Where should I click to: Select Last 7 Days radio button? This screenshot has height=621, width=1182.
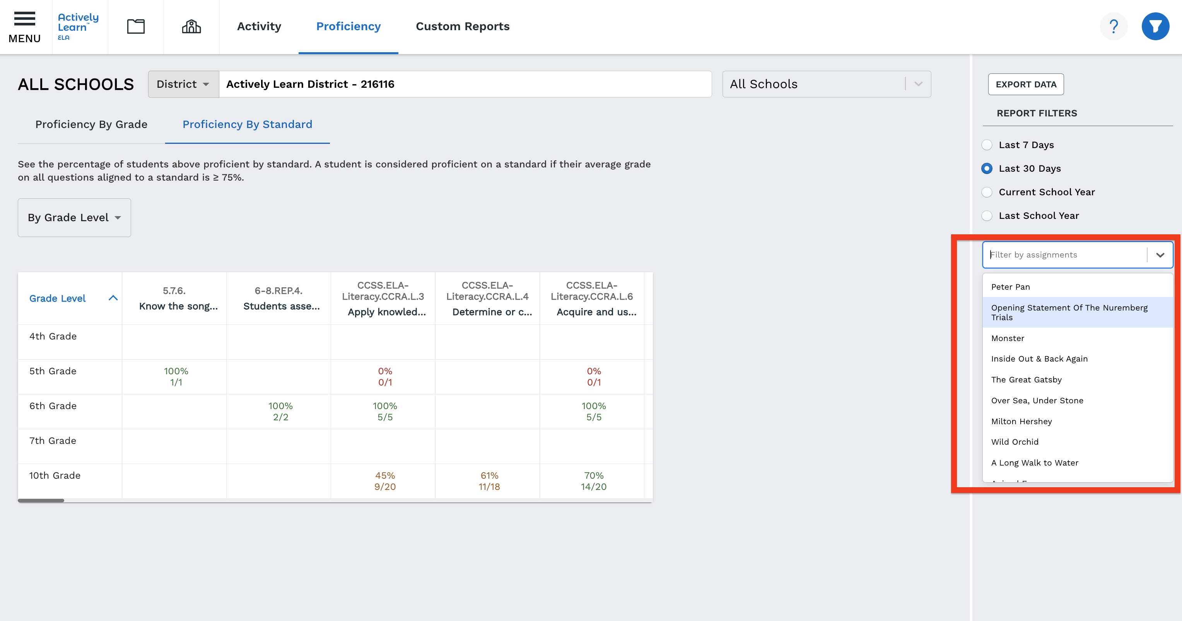[x=987, y=145]
